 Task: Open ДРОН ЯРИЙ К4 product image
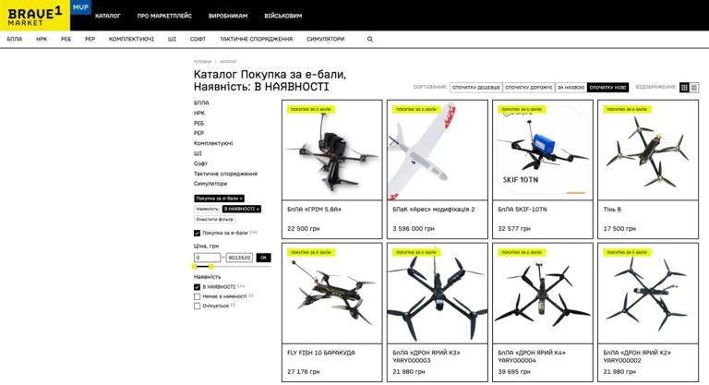(543, 294)
